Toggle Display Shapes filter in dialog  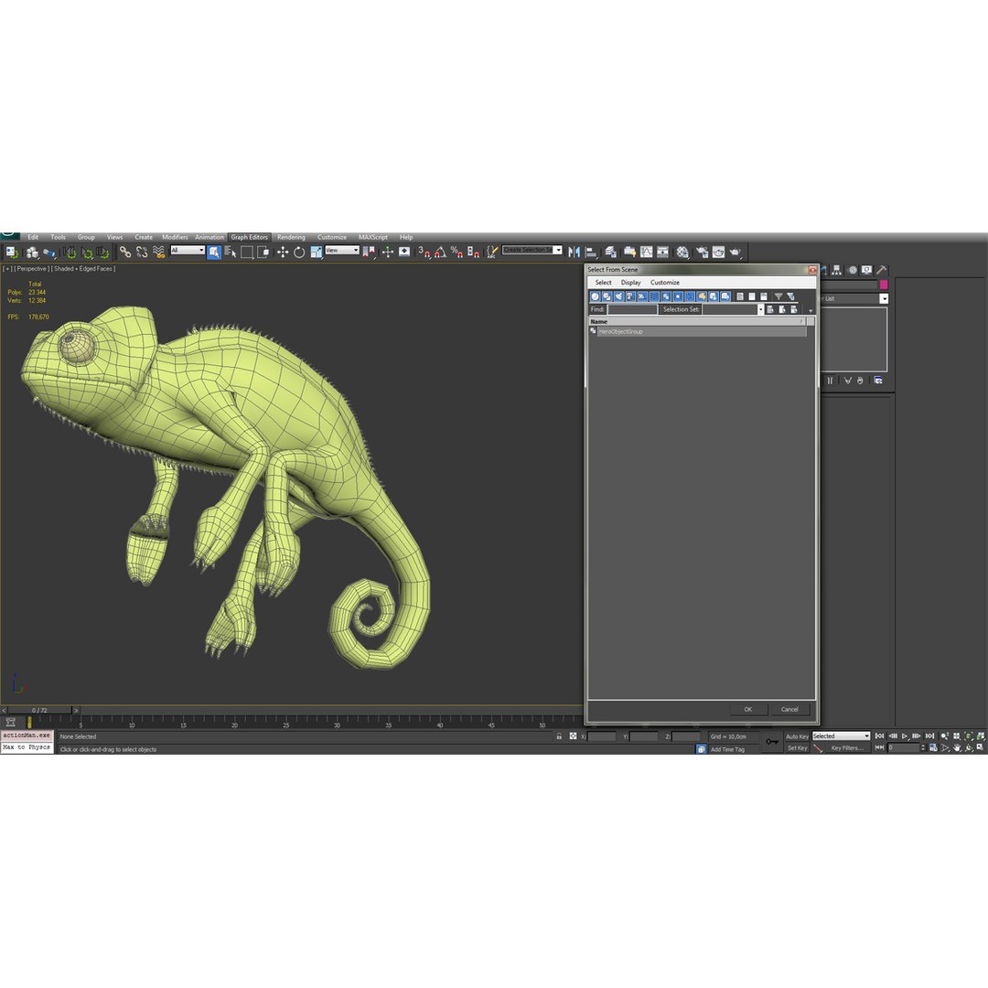pyautogui.click(x=607, y=296)
